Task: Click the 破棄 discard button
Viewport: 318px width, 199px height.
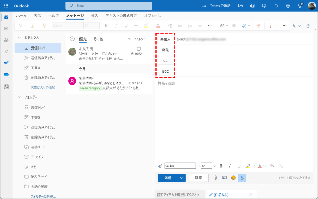Action: click(x=198, y=178)
